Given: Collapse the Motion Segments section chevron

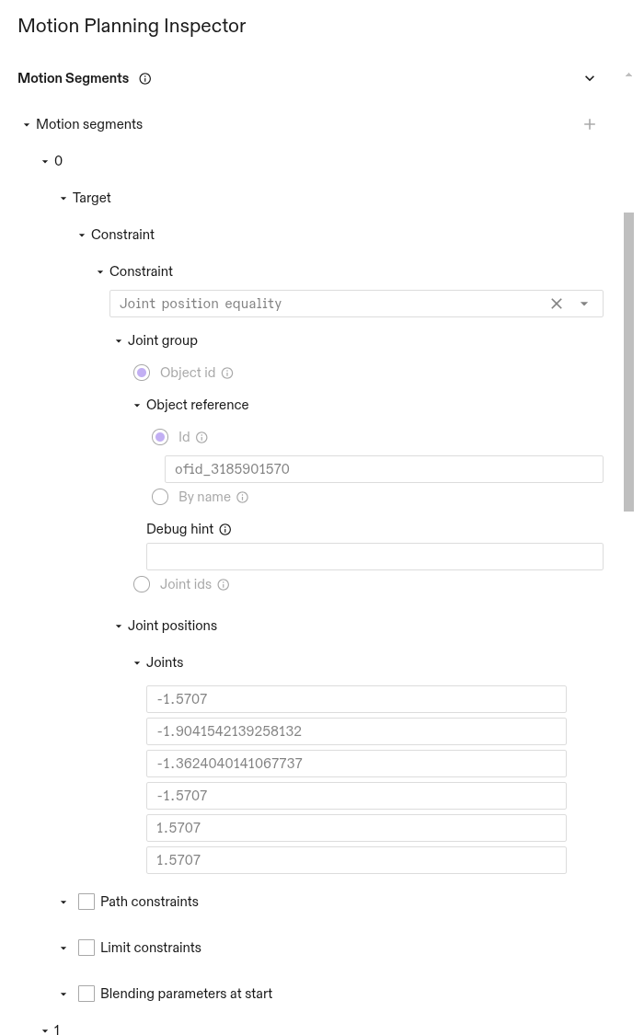Looking at the screenshot, I should pyautogui.click(x=590, y=78).
